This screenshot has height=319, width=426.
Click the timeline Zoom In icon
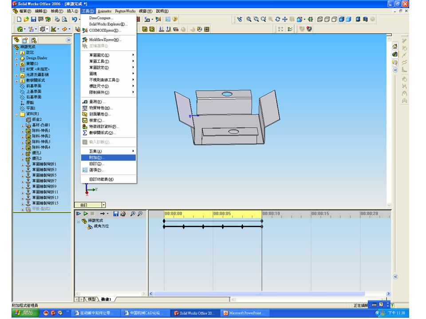tap(133, 214)
